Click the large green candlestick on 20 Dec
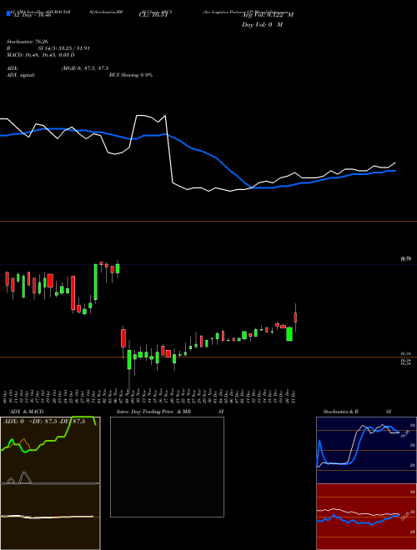 [x=289, y=333]
